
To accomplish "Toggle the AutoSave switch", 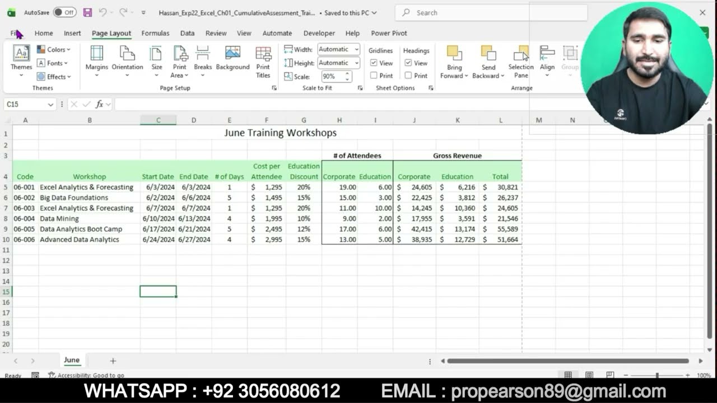I will point(65,12).
